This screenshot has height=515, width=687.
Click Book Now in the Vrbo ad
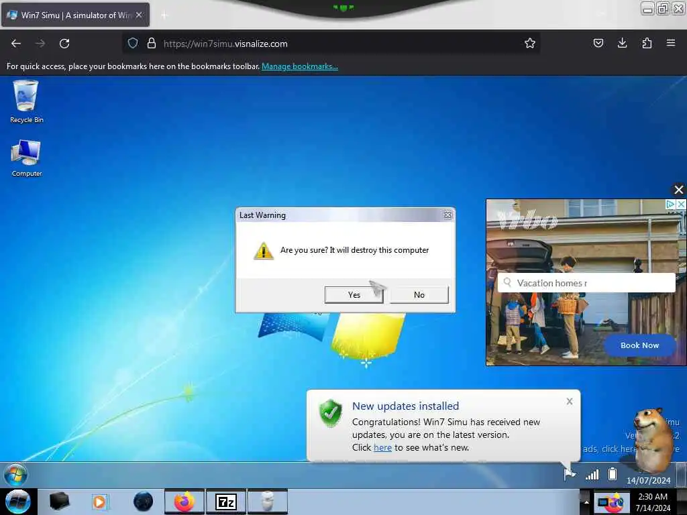639,345
